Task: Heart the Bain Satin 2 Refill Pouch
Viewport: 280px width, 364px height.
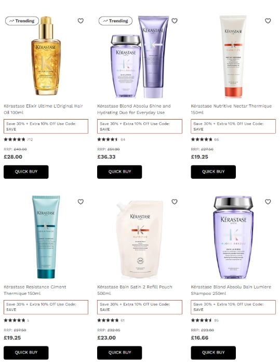Action: click(175, 202)
